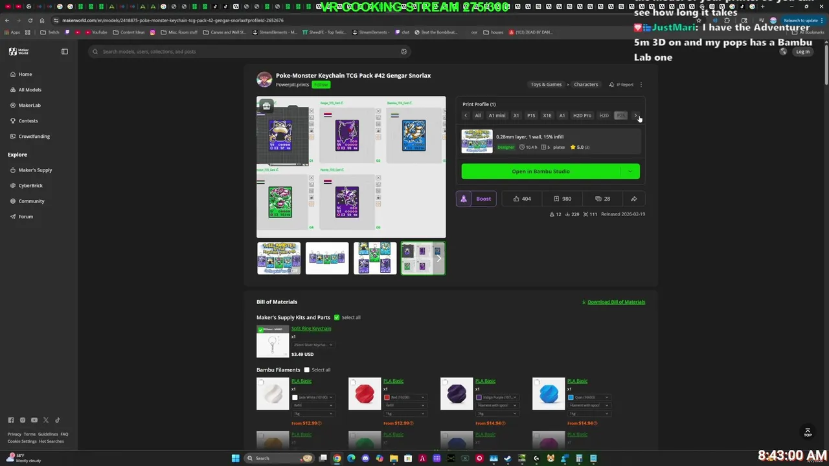Download Bill of Materials
The width and height of the screenshot is (829, 466).
coord(613,302)
